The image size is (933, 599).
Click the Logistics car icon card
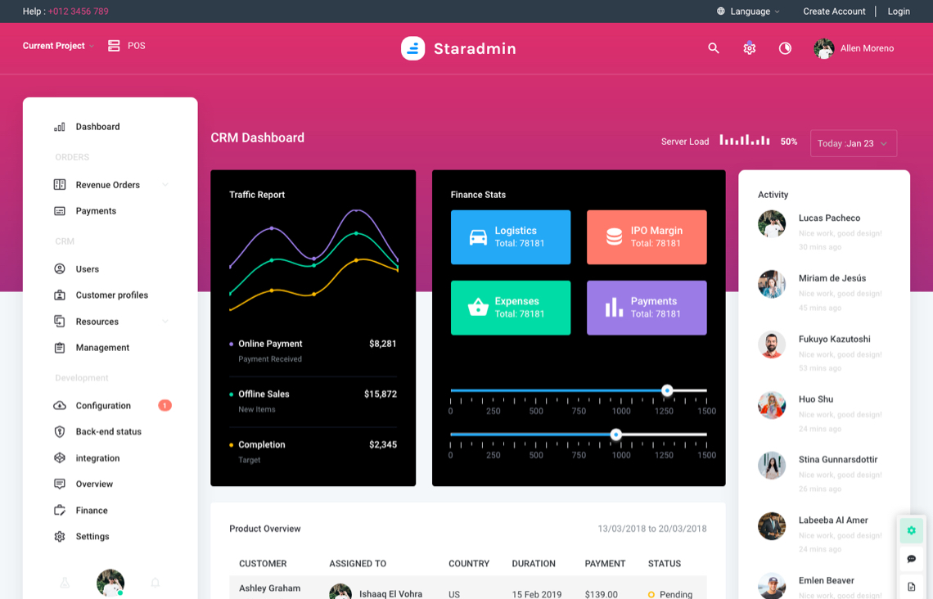coord(511,237)
